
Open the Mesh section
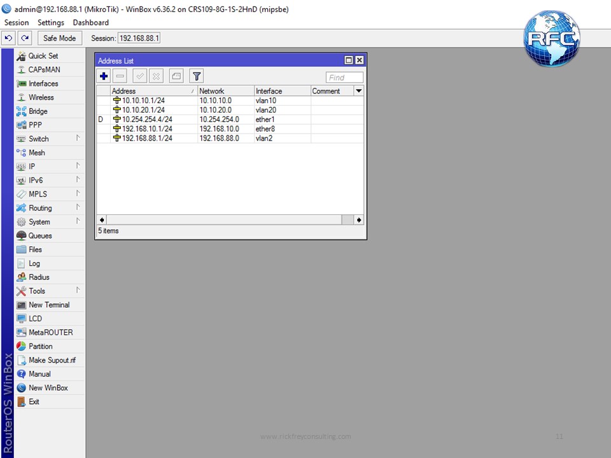[50, 153]
